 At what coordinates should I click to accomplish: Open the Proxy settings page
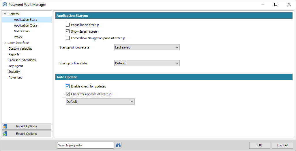point(18,37)
